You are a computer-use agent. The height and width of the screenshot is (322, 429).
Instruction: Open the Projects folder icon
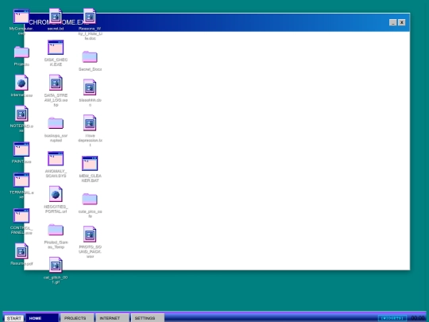click(x=21, y=52)
